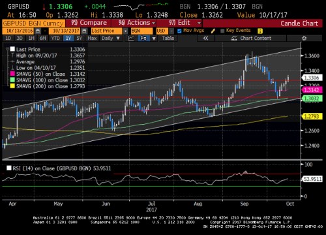Select the 6M time range tab
The height and width of the screenshot is (235, 326).
[x=43, y=39]
